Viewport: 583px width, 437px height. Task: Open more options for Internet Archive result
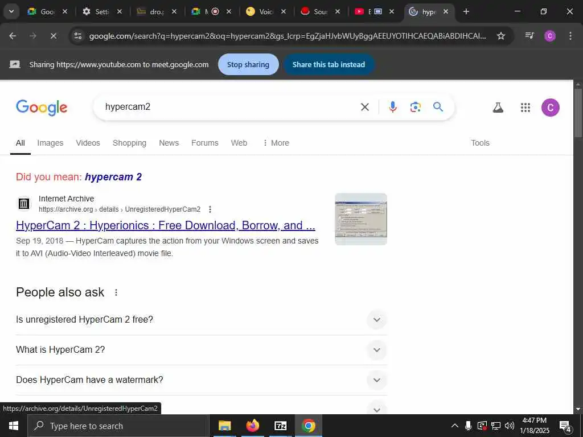point(210,209)
